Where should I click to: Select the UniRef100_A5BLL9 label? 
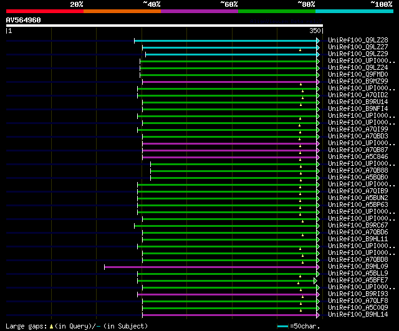tap(358, 274)
